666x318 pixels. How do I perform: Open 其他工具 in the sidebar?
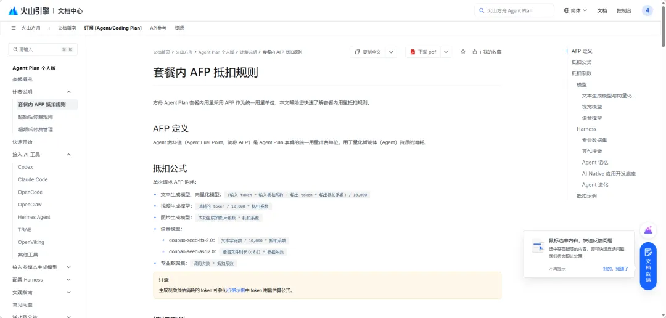click(28, 255)
